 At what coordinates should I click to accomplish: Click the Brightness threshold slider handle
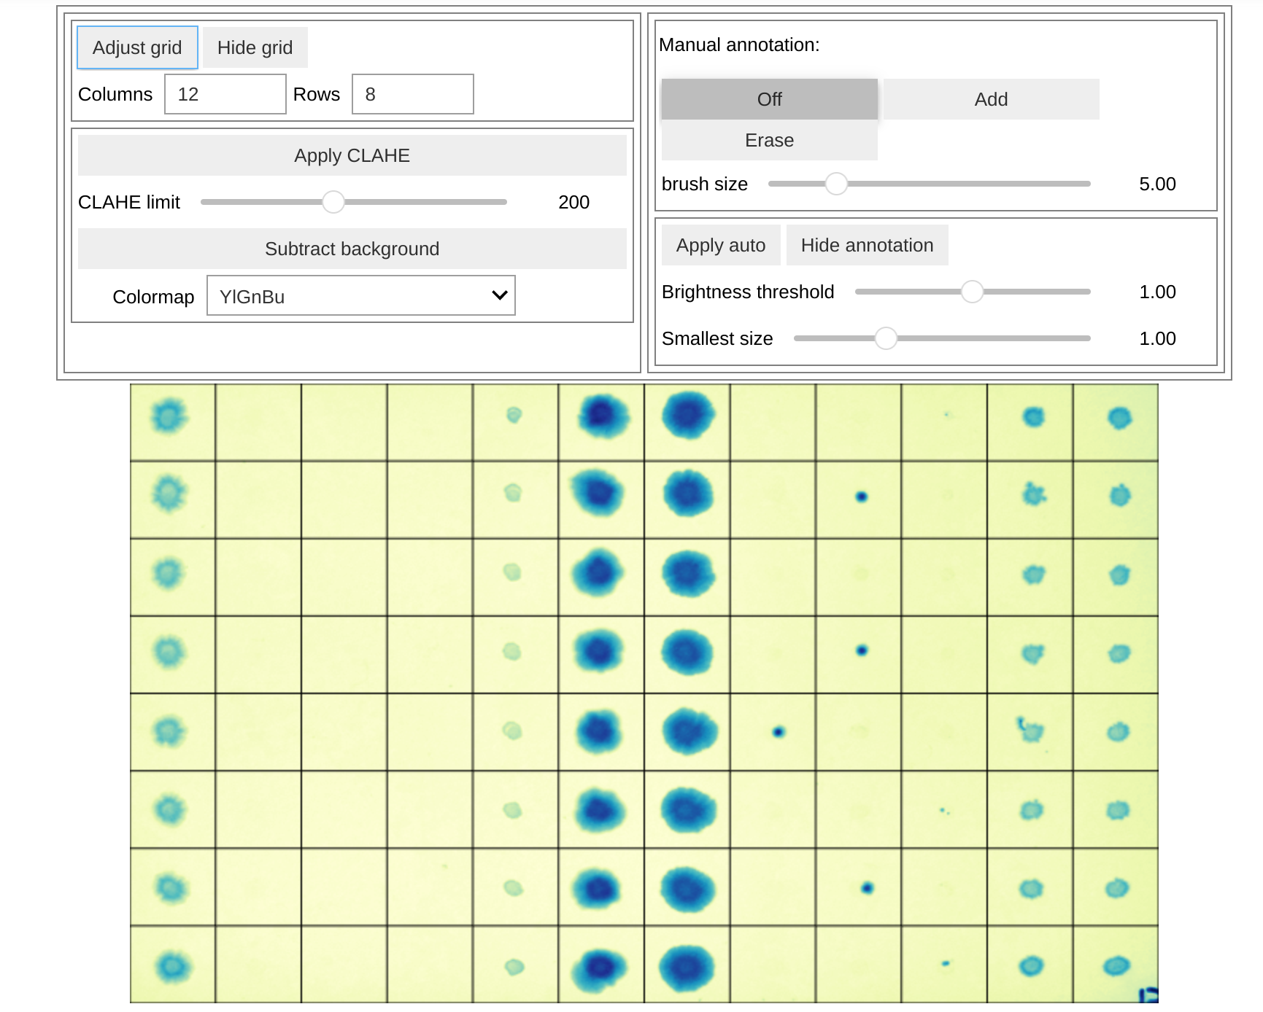point(972,292)
